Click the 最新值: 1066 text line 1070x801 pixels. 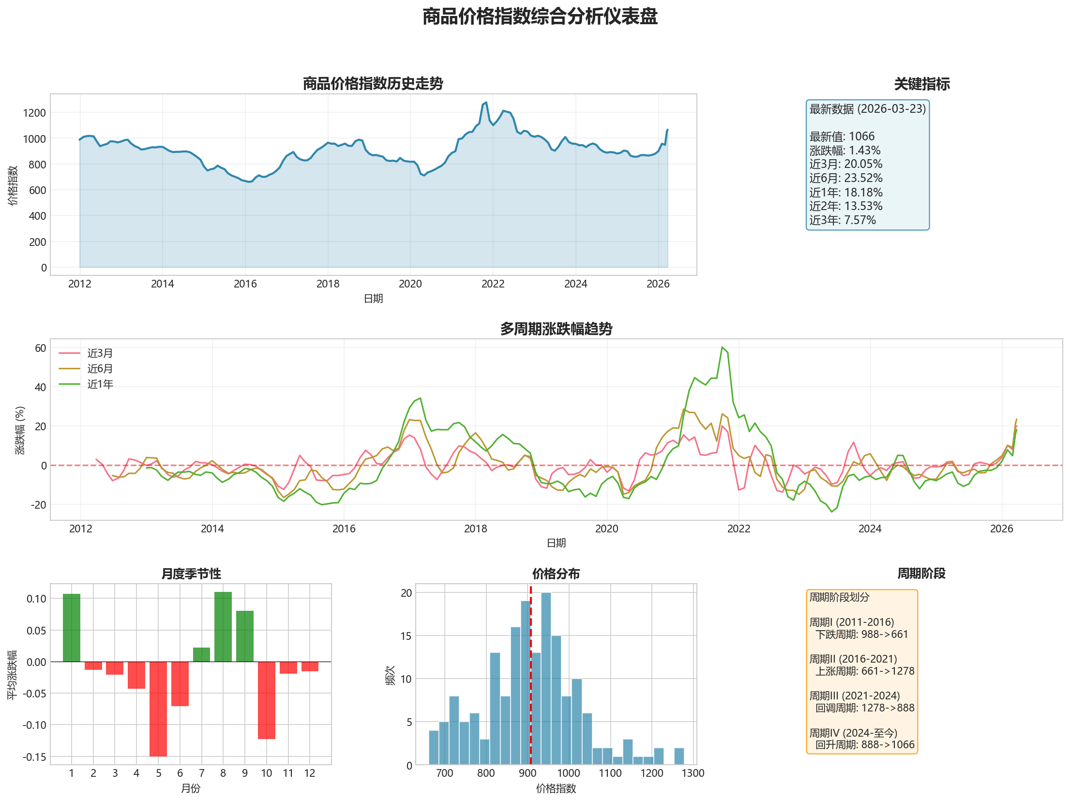[x=842, y=136]
